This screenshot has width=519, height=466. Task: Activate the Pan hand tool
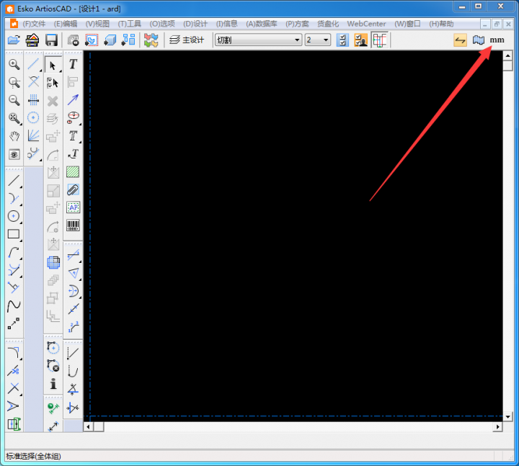click(x=14, y=135)
